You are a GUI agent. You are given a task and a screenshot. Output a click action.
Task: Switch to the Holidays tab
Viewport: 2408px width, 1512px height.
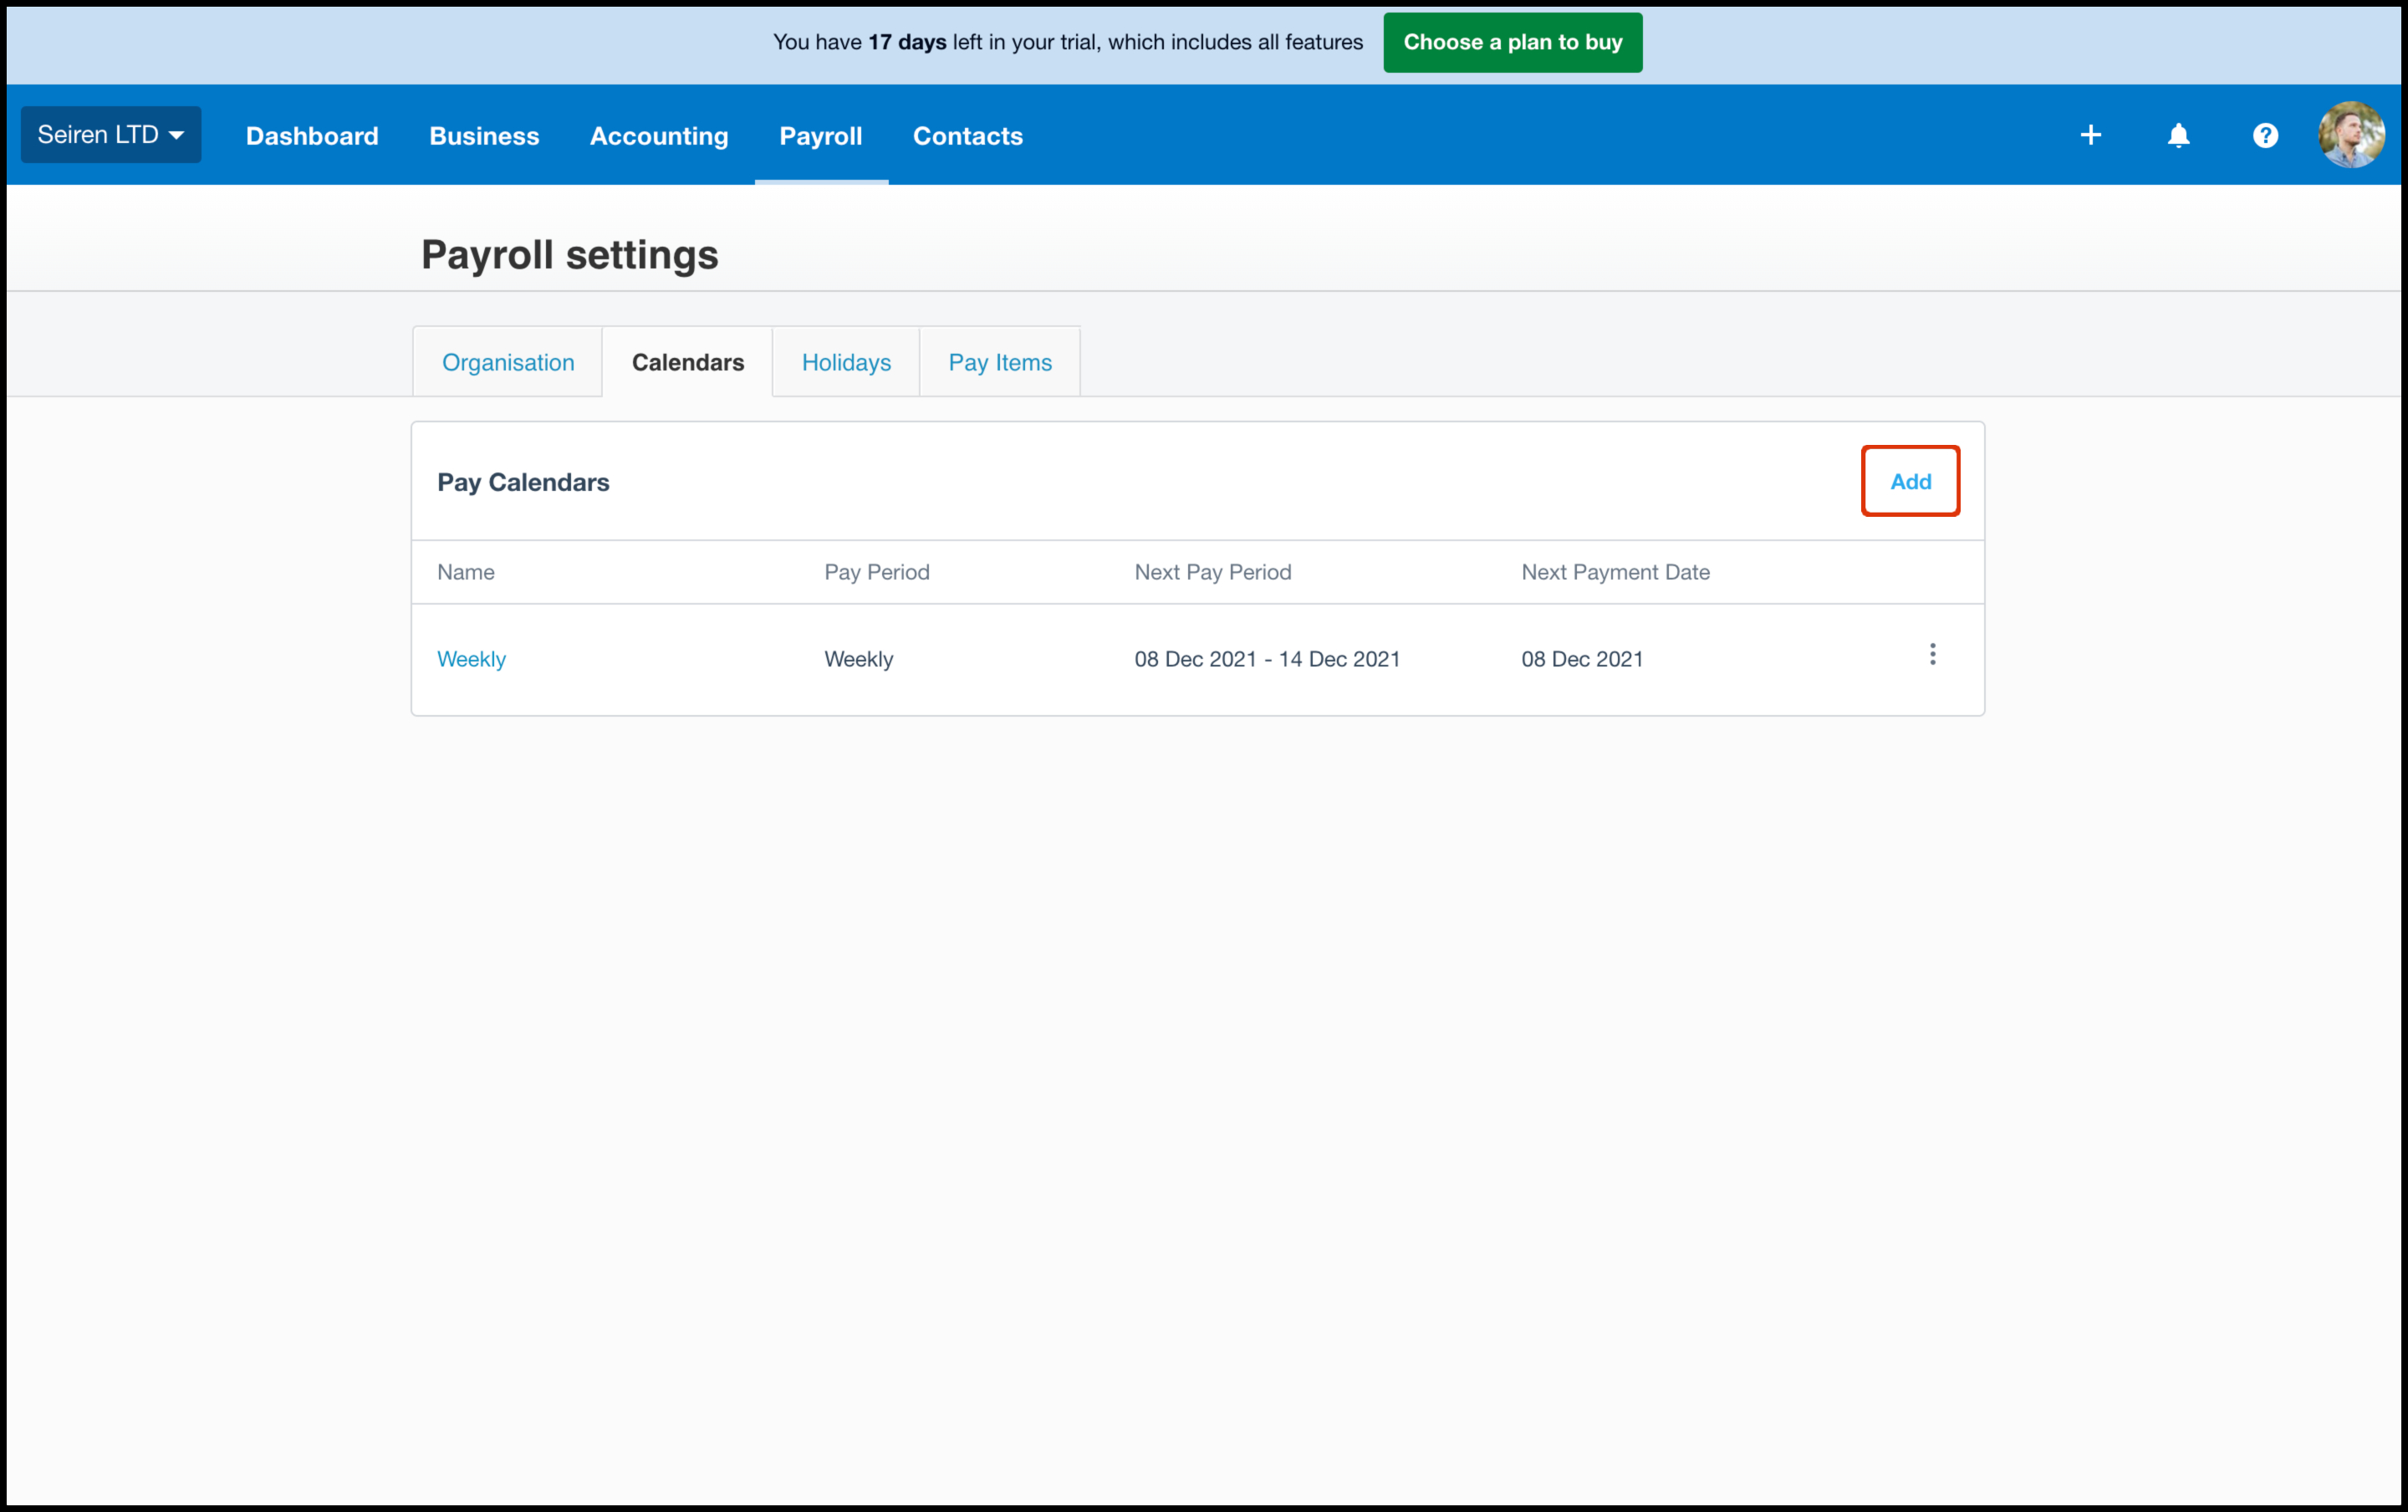point(845,362)
